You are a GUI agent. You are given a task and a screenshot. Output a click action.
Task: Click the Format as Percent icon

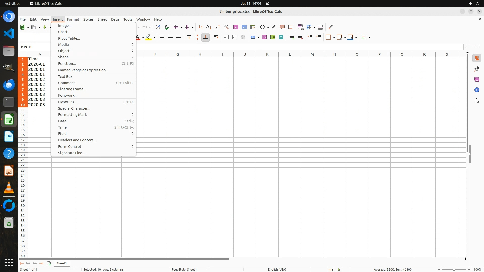pos(264,37)
